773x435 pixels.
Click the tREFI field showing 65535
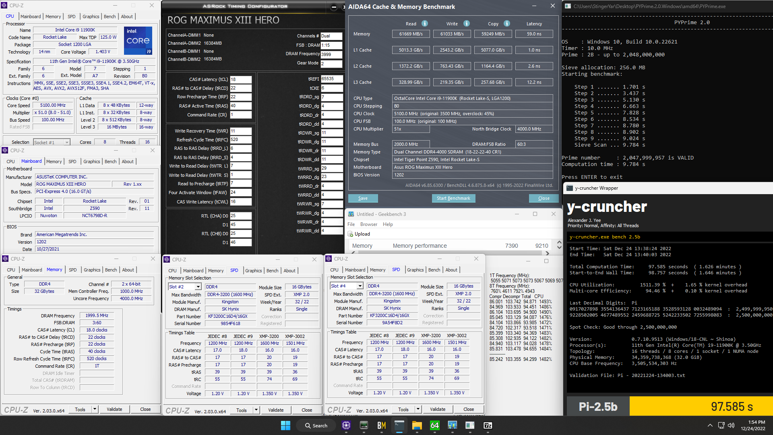coord(332,79)
